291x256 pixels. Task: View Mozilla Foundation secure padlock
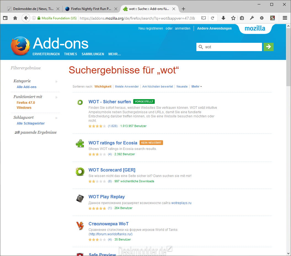(39, 18)
